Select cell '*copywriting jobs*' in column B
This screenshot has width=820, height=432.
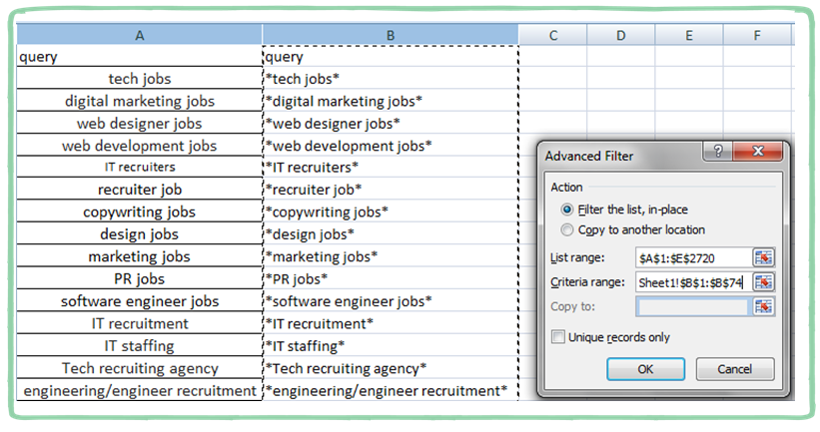click(x=391, y=213)
